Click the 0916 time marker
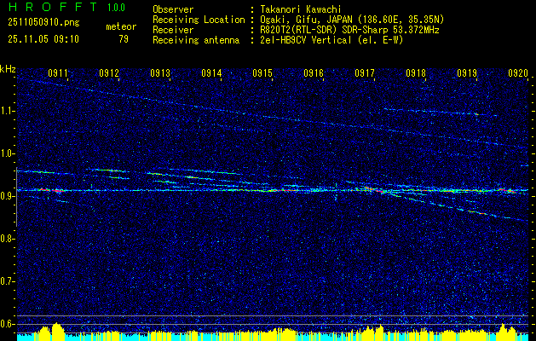The height and width of the screenshot is (341, 536). point(314,72)
